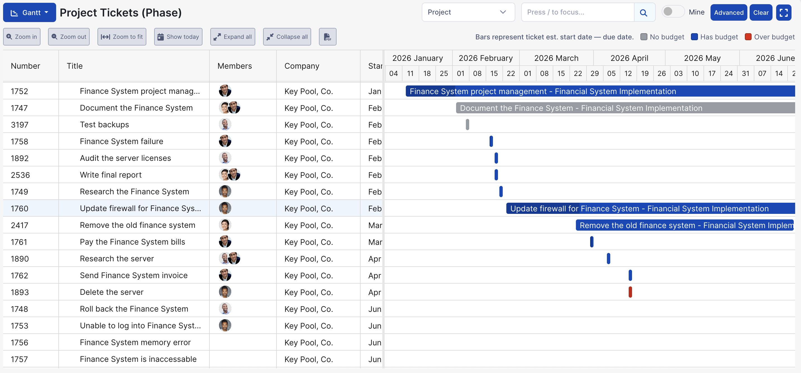801x373 pixels.
Task: Click the Send Finance System invoice marker
Action: pos(630,275)
